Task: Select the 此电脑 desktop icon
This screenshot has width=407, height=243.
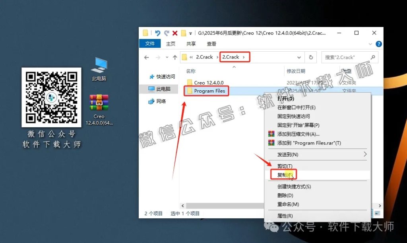Action: (99, 69)
